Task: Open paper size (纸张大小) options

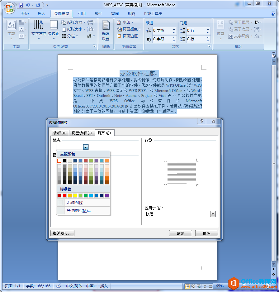Action: [x=73, y=29]
